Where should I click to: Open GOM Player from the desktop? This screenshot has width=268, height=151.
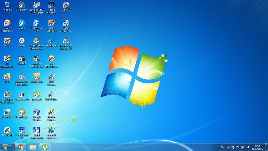[22, 112]
